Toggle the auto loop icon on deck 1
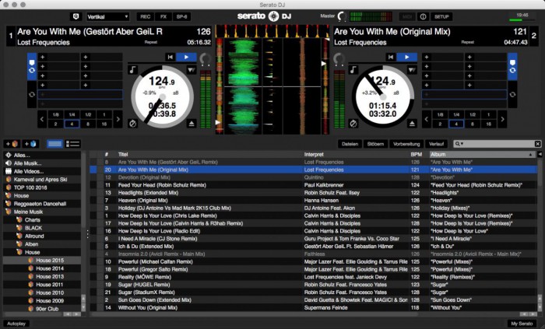Image resolution: width=545 pixels, height=329 pixels. (x=32, y=94)
